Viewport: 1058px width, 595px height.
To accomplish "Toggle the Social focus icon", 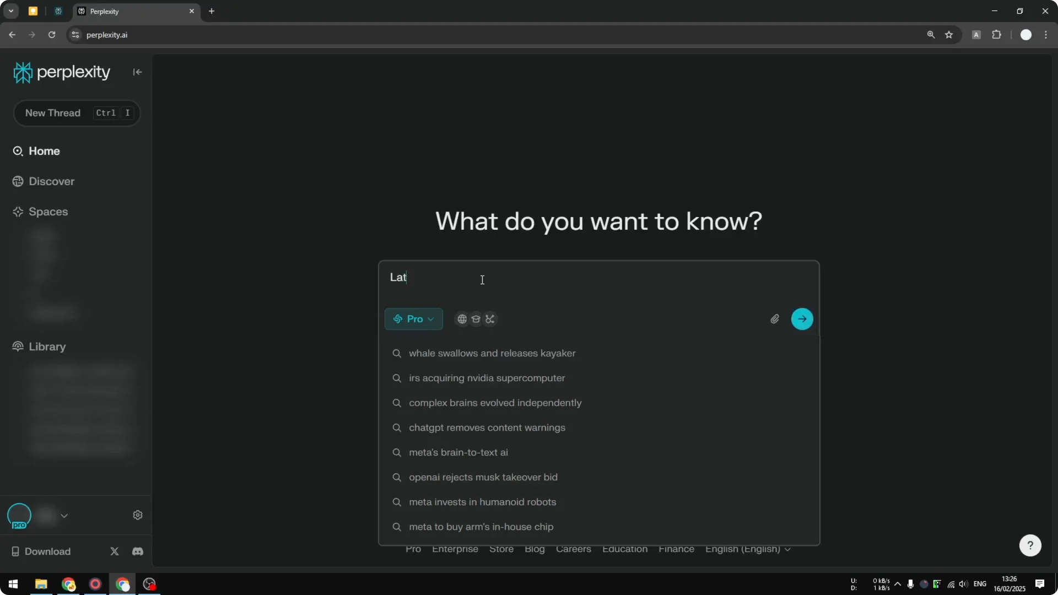I will tap(490, 319).
